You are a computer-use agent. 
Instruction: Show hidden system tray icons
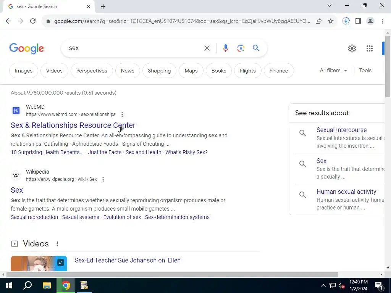coord(323,285)
